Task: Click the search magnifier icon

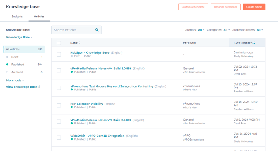Action: pyautogui.click(x=97, y=30)
